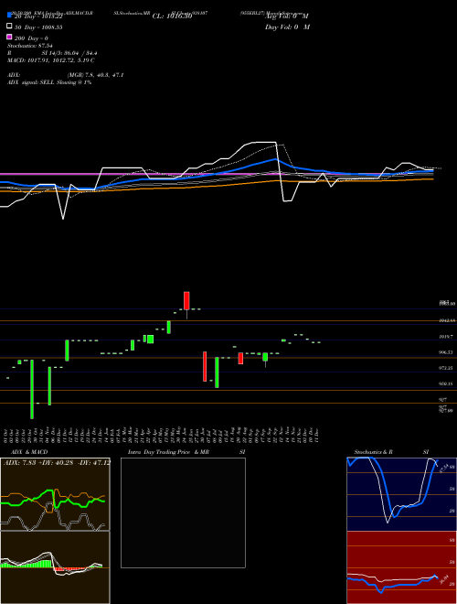Click the empty Intra Day Trading chart box
457x604 pixels.
pos(183,512)
